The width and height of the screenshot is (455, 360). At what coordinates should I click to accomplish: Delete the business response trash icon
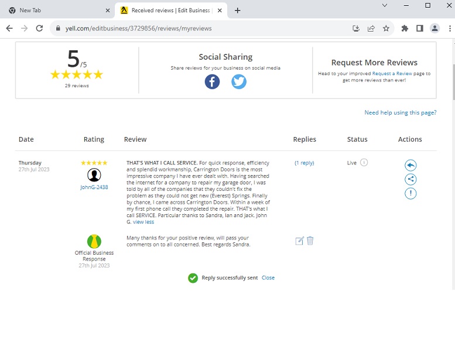[310, 241]
